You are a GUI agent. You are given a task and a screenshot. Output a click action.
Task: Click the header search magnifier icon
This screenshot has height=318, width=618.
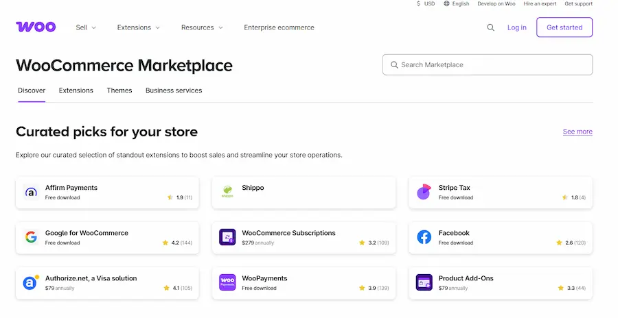490,27
